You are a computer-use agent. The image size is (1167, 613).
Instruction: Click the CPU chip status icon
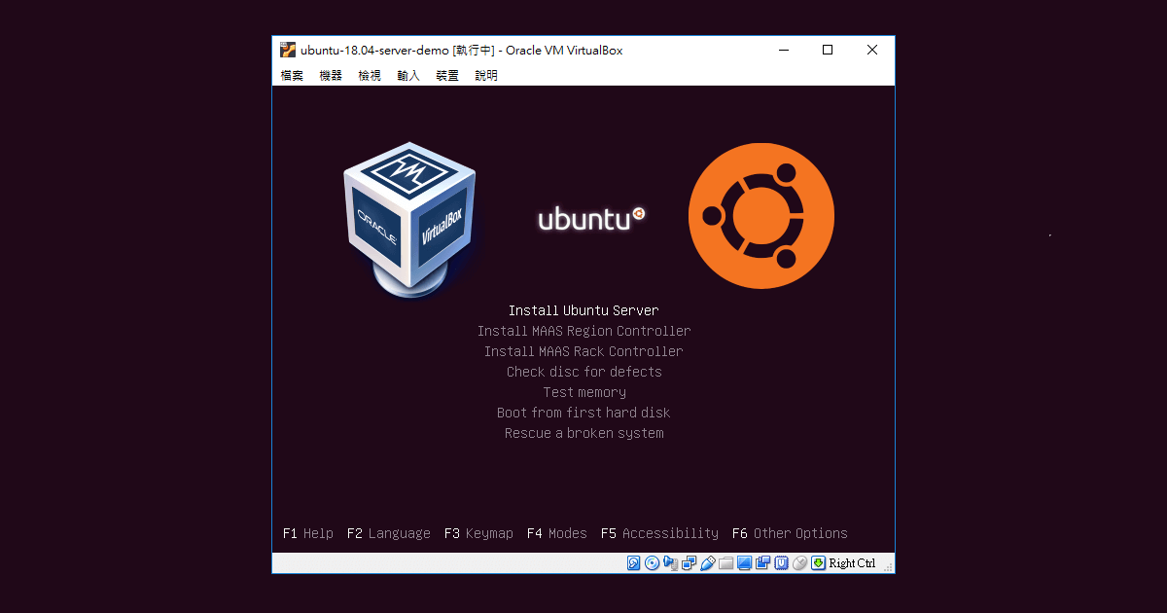pyautogui.click(x=781, y=563)
